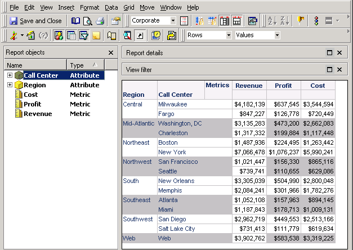Image resolution: width=353 pixels, height=250 pixels.
Task: Expand the Call Center attribute tree node
Action: click(x=10, y=75)
